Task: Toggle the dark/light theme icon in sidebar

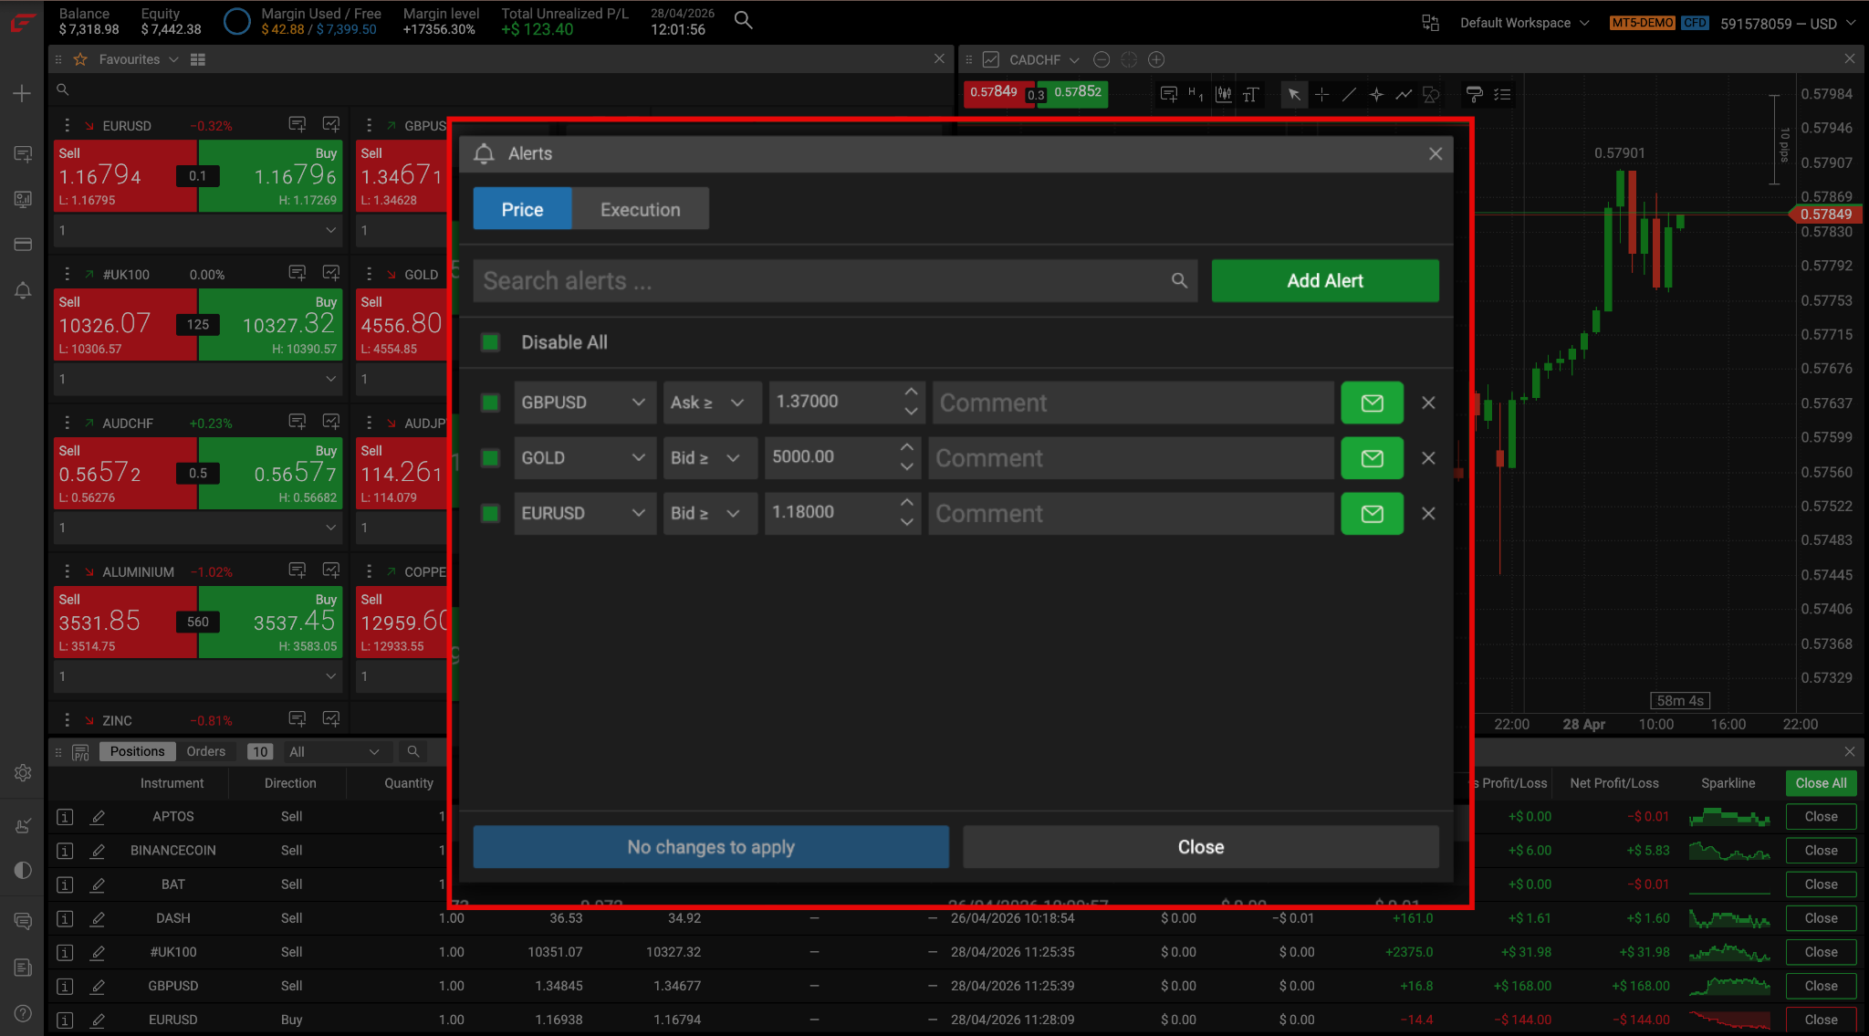Action: click(23, 870)
